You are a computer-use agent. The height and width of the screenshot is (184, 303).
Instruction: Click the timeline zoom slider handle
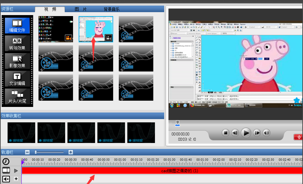(x=36, y=152)
